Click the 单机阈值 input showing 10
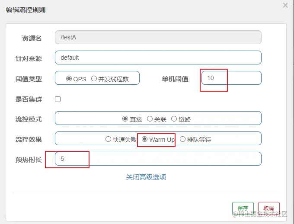Image resolution: width=294 pixels, height=224 pixels. pos(231,78)
